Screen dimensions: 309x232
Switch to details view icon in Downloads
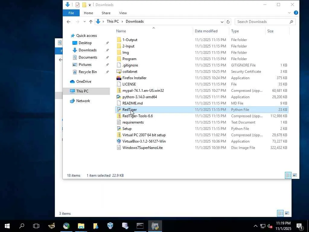click(x=288, y=175)
